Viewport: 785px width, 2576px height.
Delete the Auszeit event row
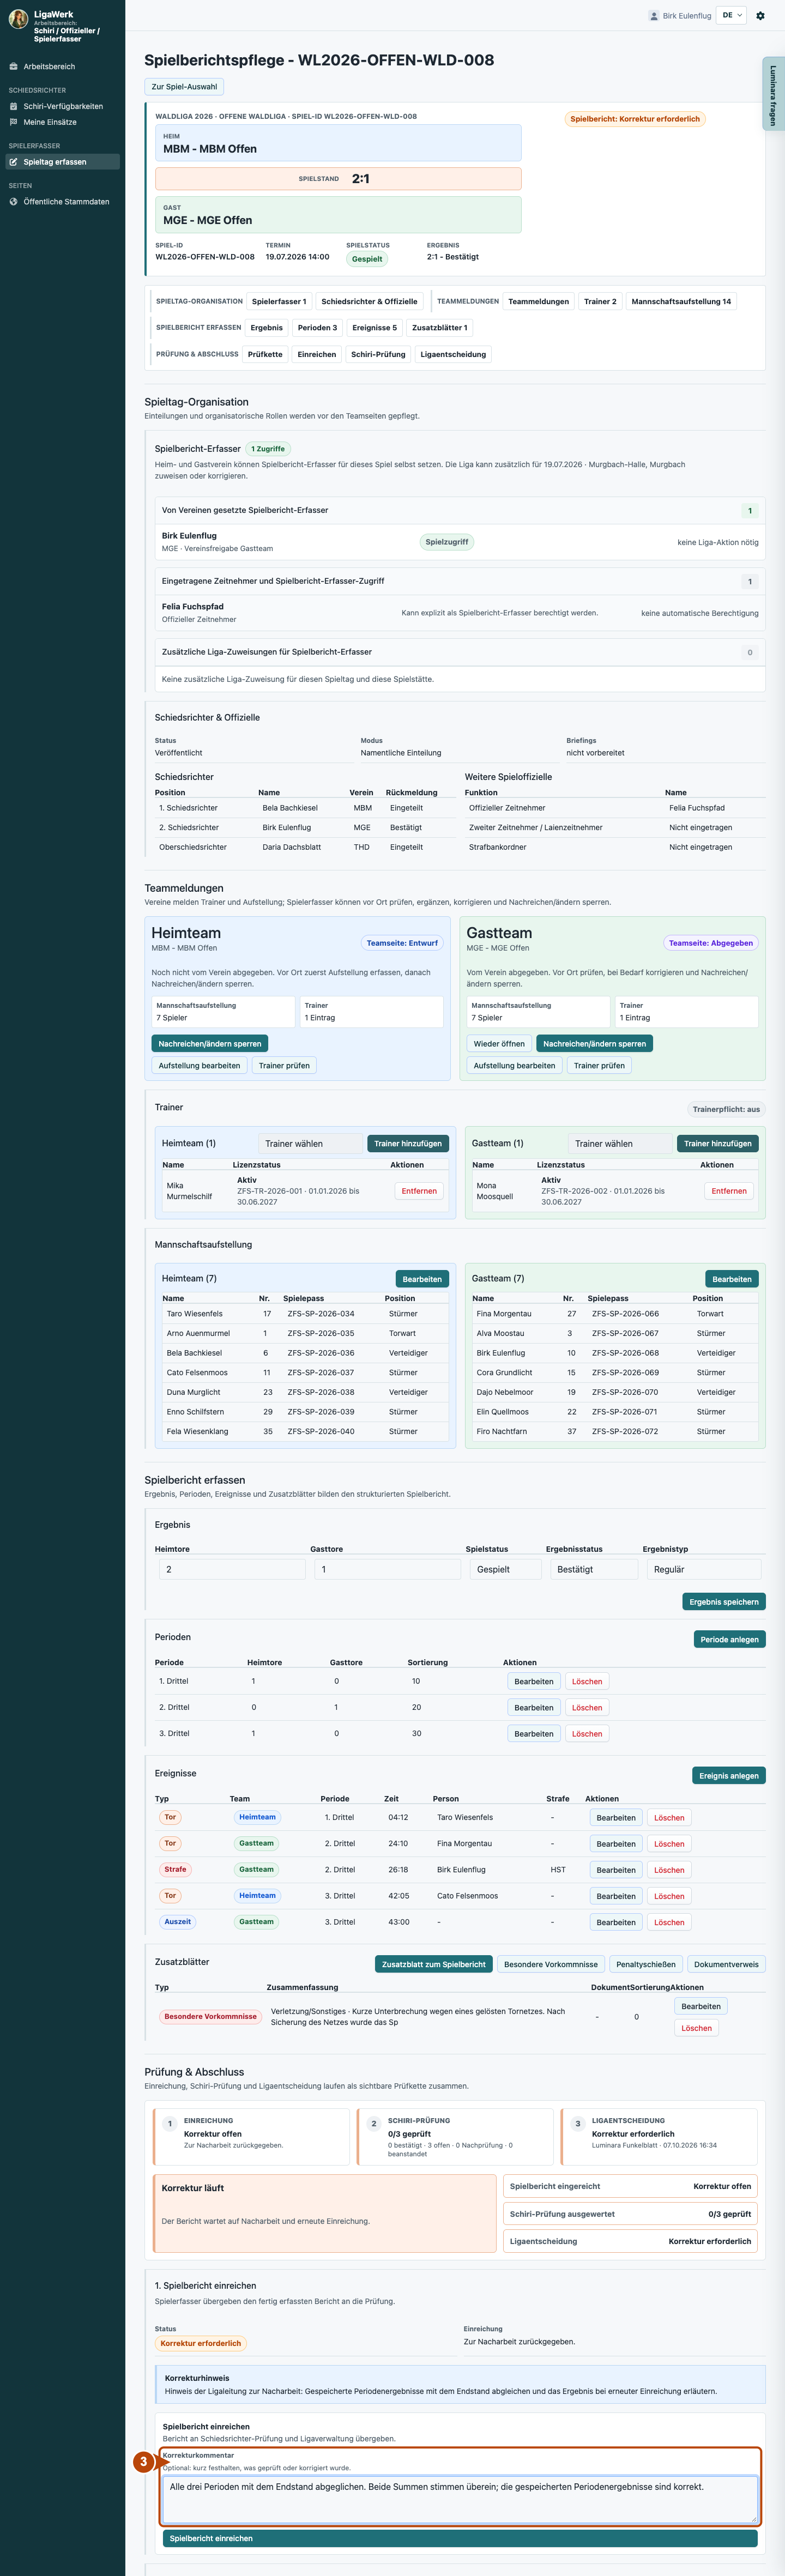669,1922
